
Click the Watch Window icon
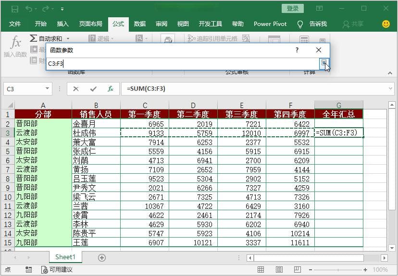274,39
